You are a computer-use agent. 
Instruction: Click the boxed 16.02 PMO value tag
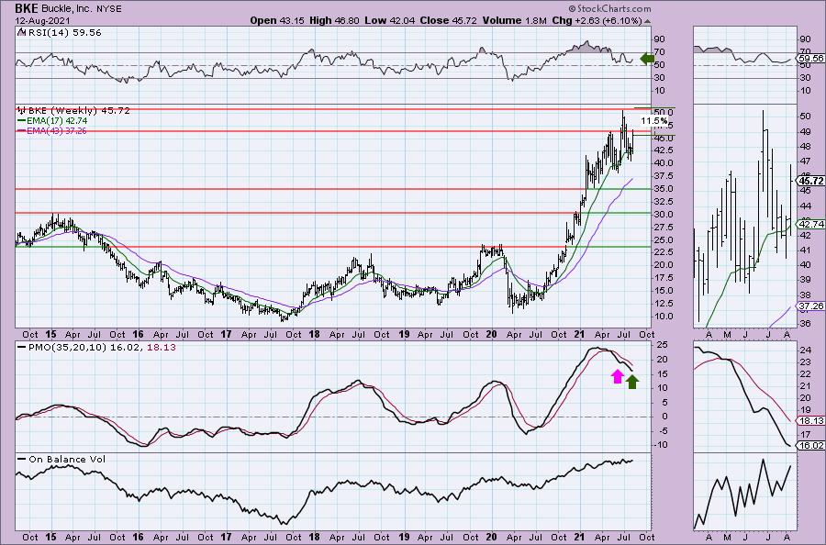pyautogui.click(x=811, y=445)
